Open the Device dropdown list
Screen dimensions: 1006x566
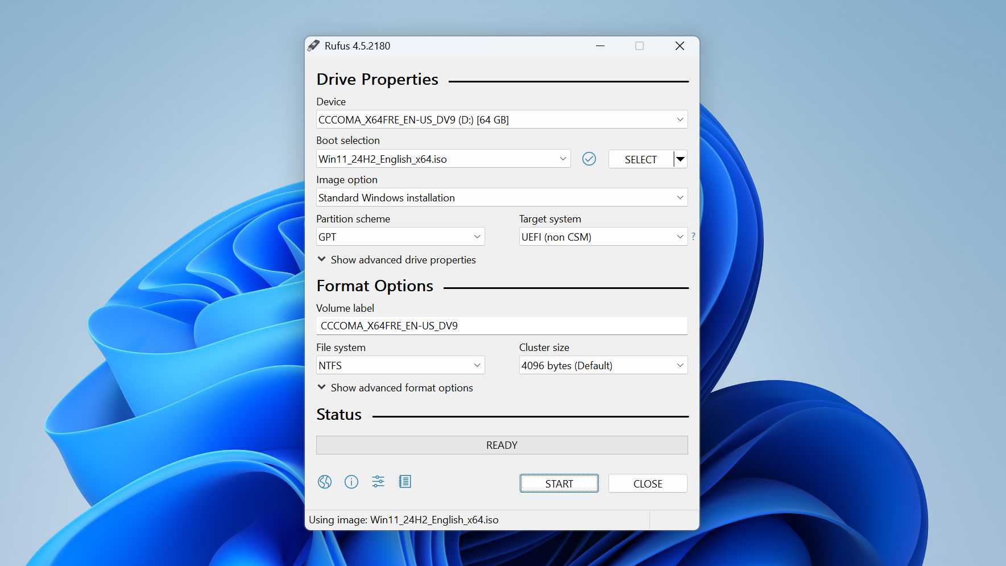[502, 119]
